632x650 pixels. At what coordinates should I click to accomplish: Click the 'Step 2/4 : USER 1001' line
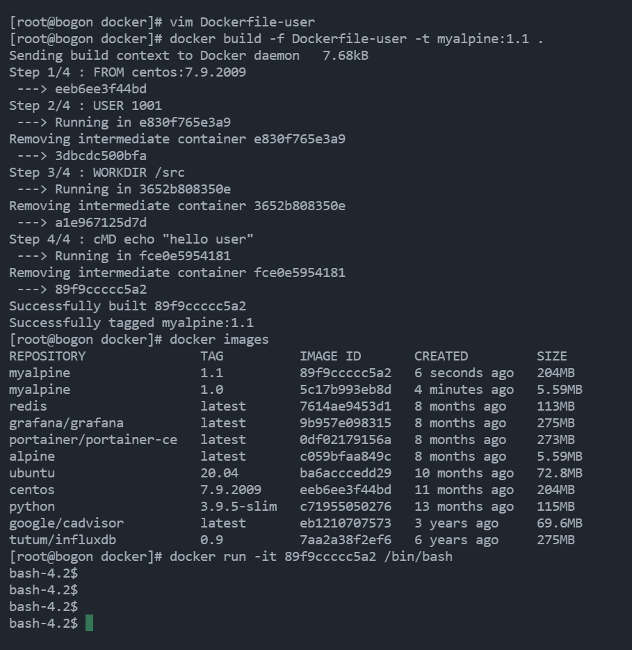point(86,105)
